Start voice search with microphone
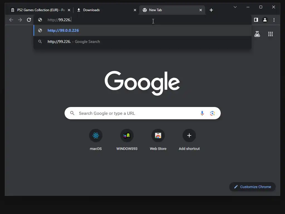285x214 pixels. click(202, 113)
